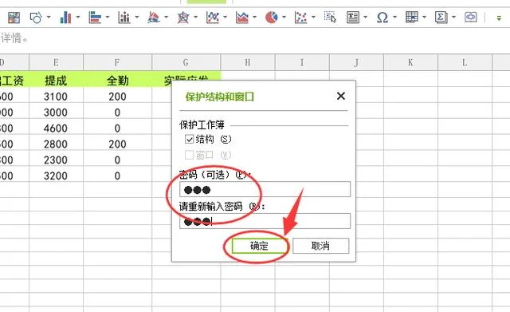Click the area chart icon
510x312 pixels.
[242, 18]
